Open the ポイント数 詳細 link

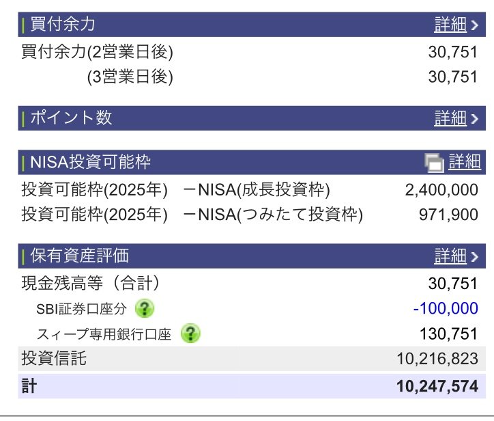tap(450, 118)
